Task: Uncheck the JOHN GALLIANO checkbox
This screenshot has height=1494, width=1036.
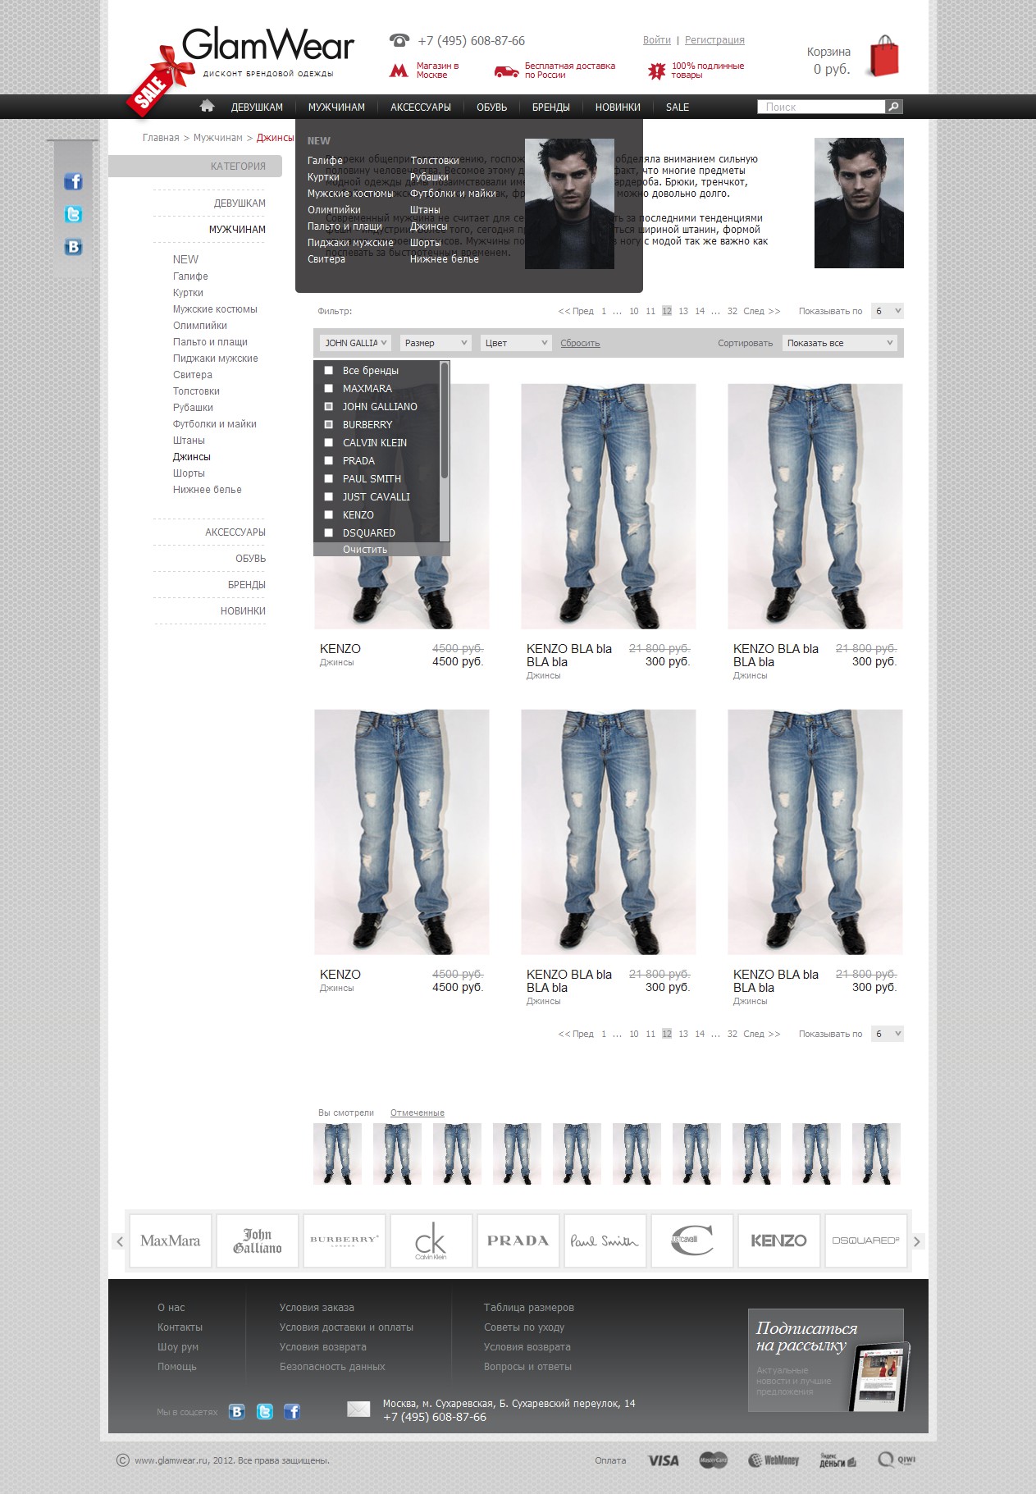Action: coord(329,407)
